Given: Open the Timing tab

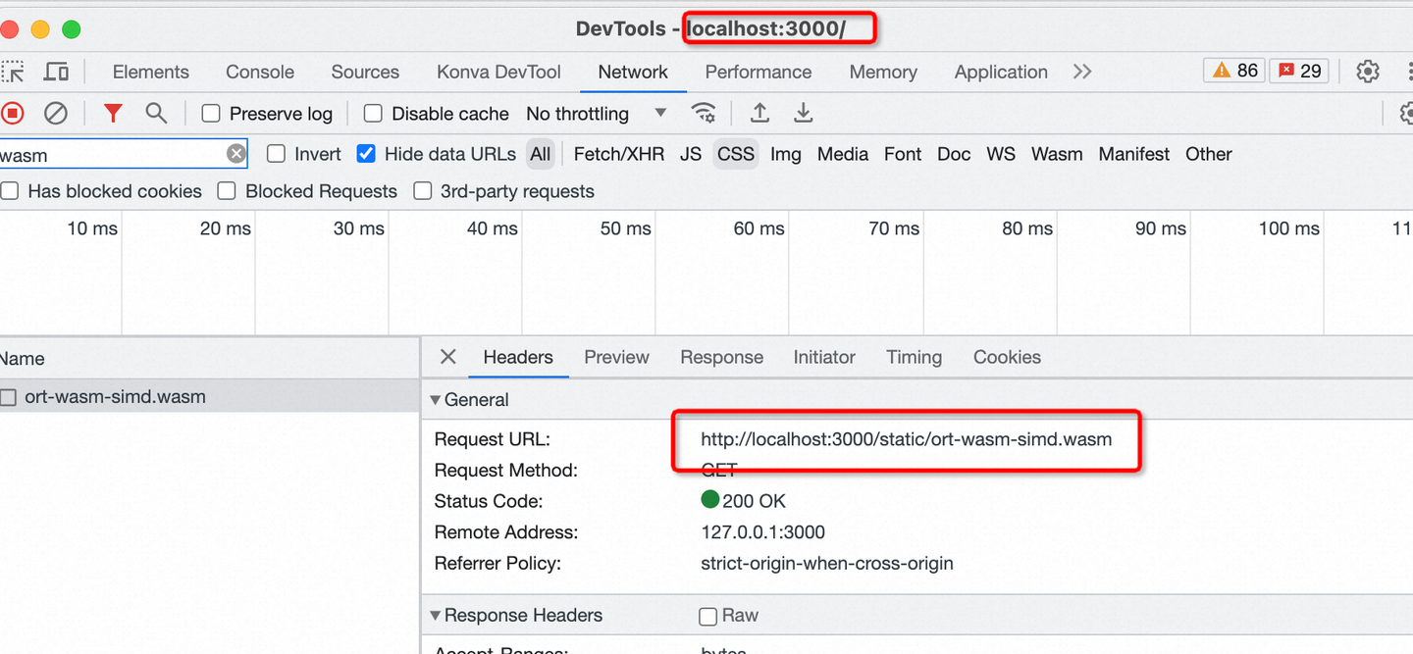Looking at the screenshot, I should point(914,357).
